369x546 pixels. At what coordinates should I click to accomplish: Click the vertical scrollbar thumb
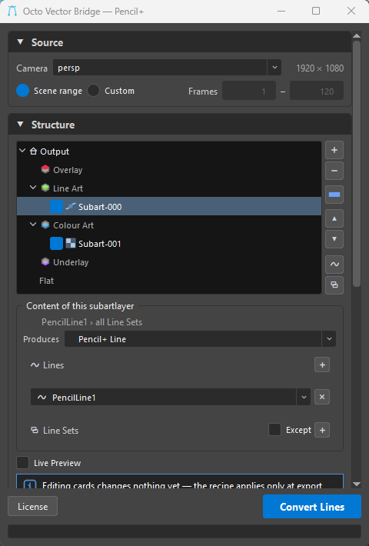tap(357, 164)
